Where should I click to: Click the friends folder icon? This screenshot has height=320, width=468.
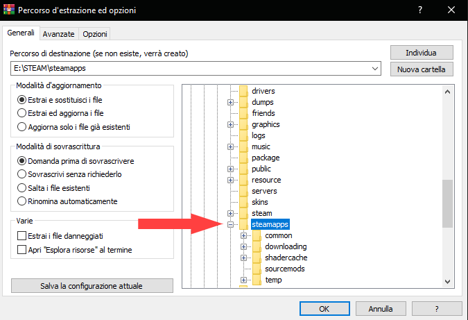(x=243, y=113)
